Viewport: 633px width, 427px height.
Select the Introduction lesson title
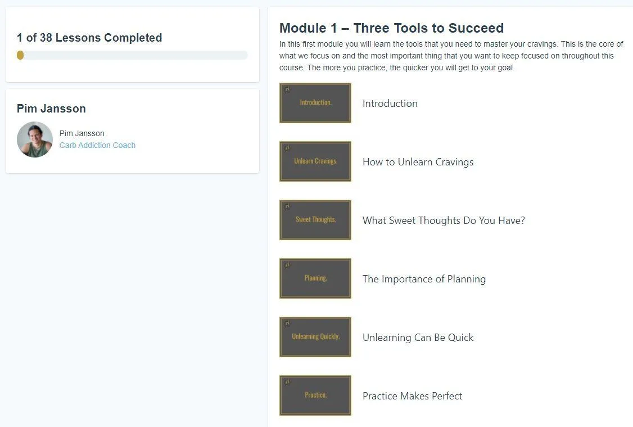tap(390, 104)
